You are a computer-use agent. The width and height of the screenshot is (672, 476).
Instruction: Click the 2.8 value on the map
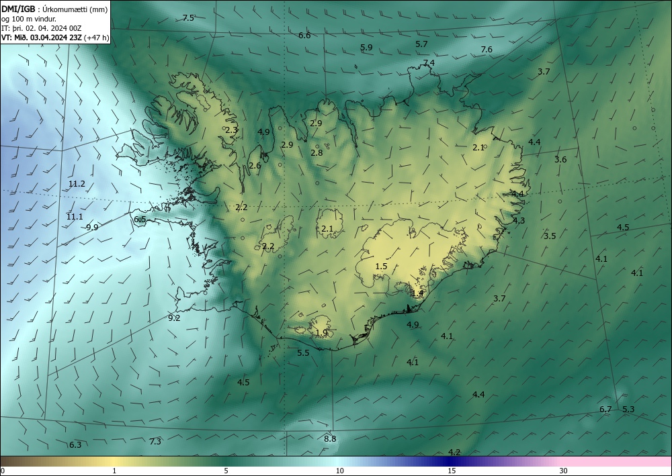[317, 153]
